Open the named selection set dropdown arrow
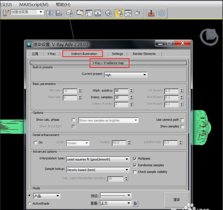The width and height of the screenshot is (223, 210). click(41, 12)
